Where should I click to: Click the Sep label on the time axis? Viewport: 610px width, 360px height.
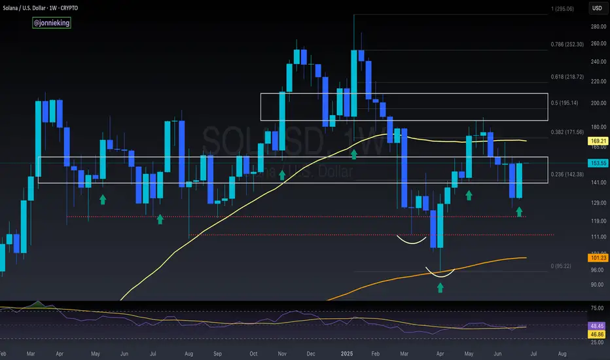coord(217,353)
